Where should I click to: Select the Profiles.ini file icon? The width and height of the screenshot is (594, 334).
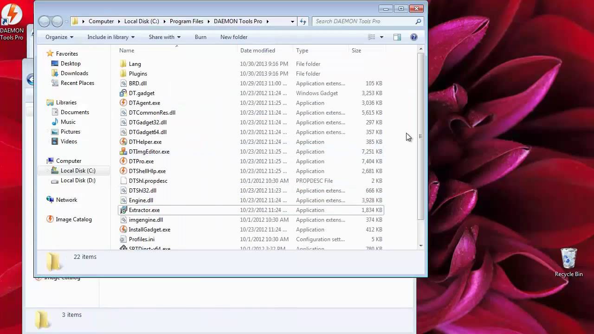coord(123,239)
